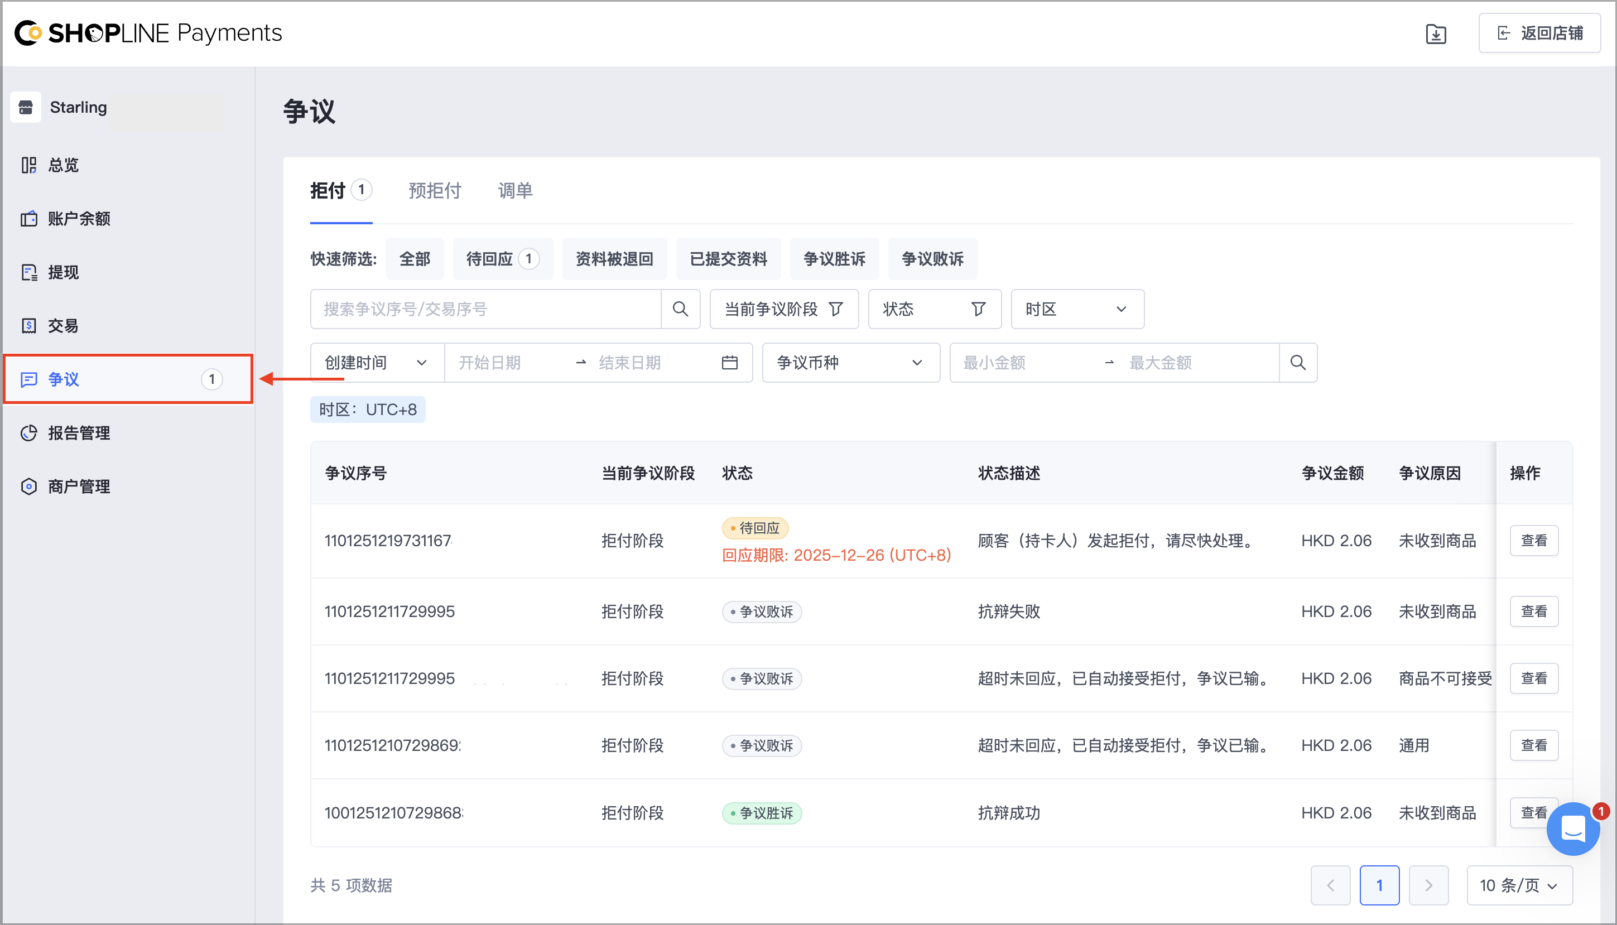The image size is (1617, 925).
Task: Switch to the 拒付 tab
Action: pyautogui.click(x=340, y=191)
